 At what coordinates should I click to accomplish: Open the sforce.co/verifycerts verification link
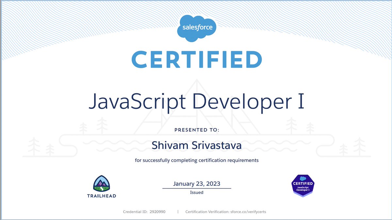point(249,212)
